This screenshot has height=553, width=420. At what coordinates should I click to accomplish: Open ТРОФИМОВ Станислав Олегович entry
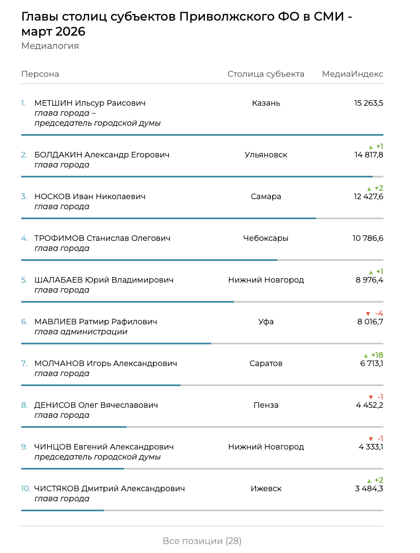[102, 238]
